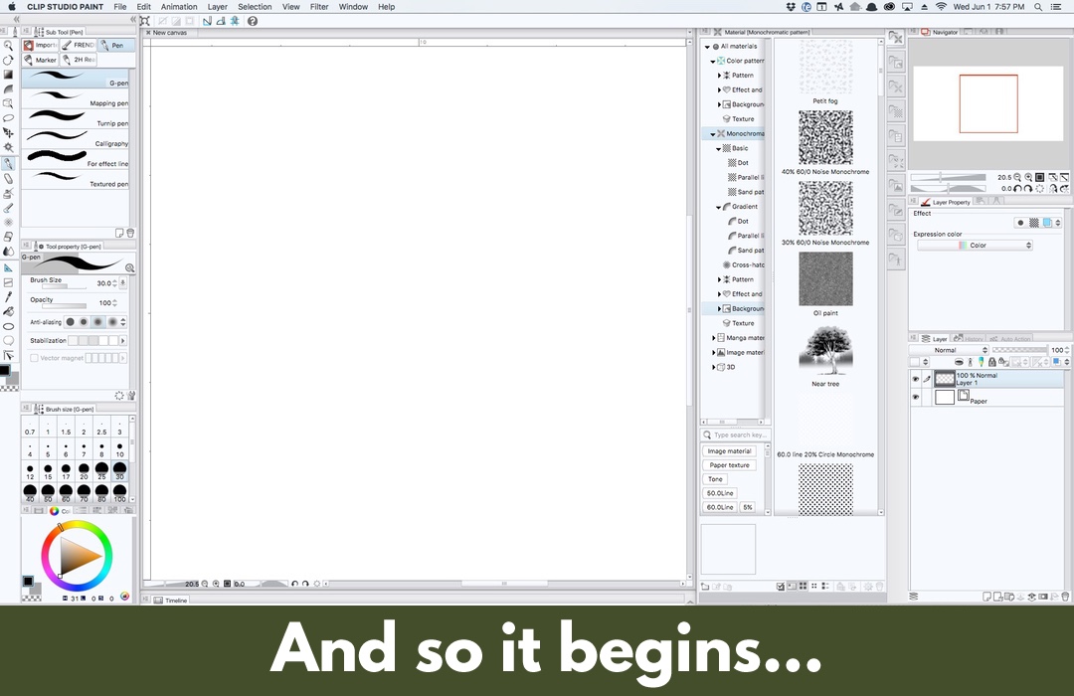Select the Ruler tool

tap(8, 267)
